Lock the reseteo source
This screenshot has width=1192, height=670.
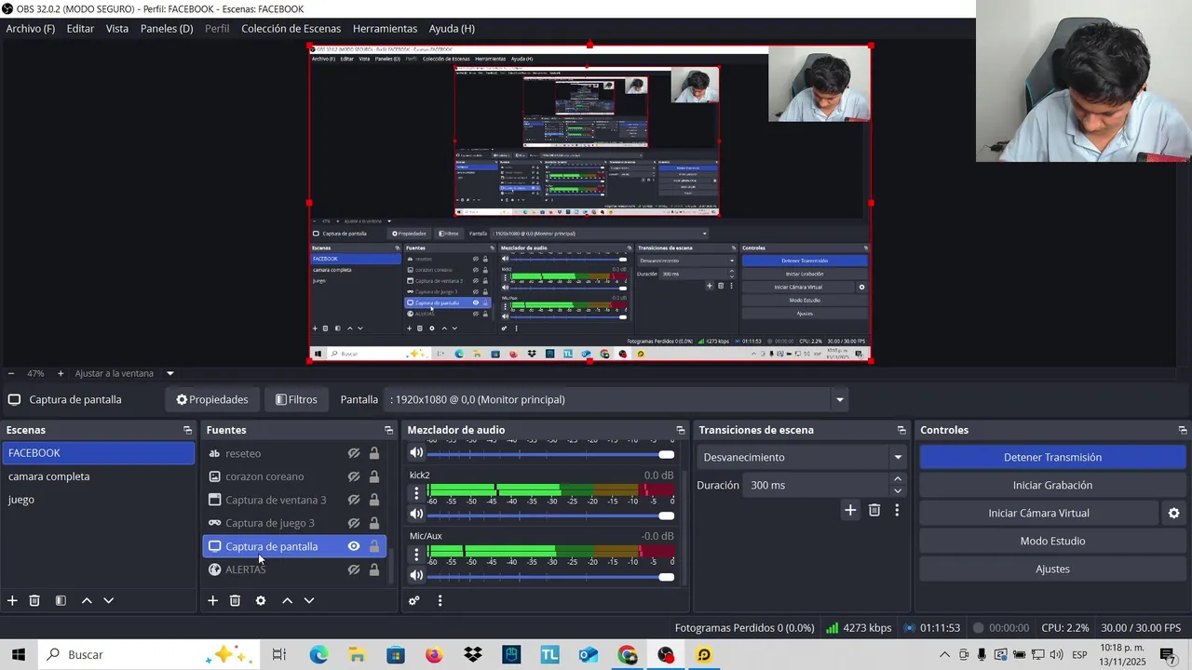point(374,453)
